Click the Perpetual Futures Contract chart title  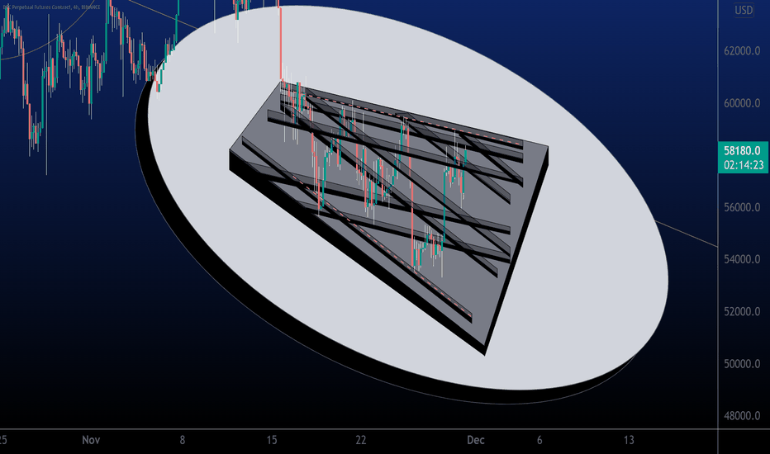pyautogui.click(x=51, y=7)
